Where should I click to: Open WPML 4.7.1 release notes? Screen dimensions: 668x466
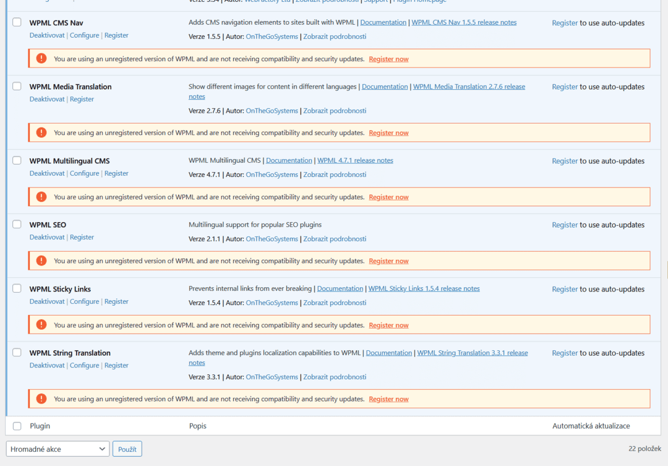[x=355, y=160]
